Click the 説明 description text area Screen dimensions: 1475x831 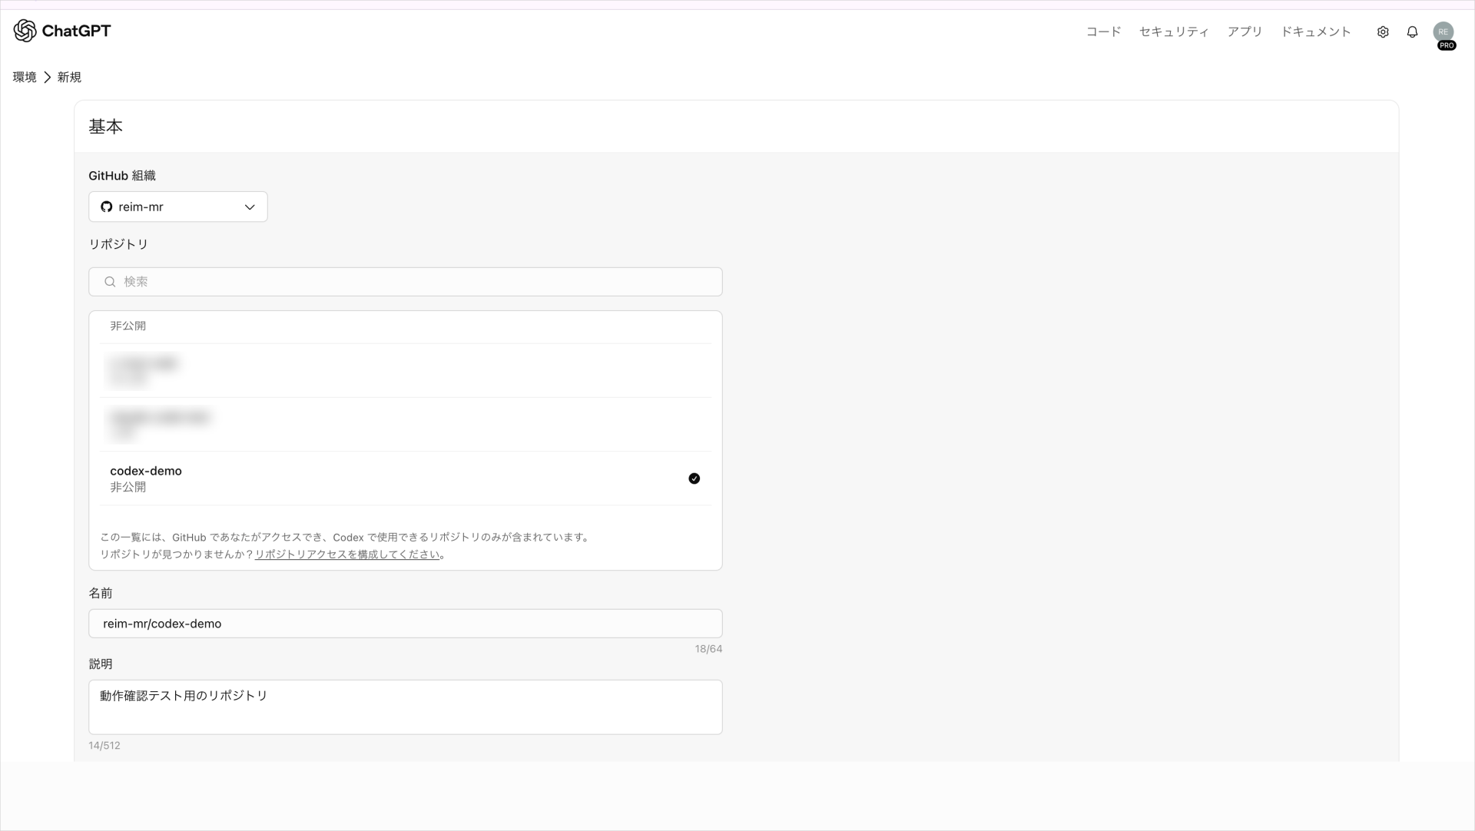[x=406, y=707]
